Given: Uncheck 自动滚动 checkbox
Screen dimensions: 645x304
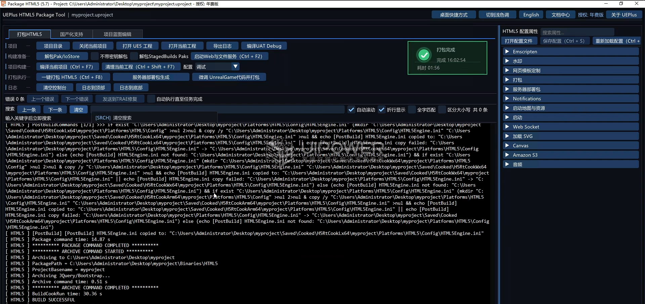Looking at the screenshot, I should (x=351, y=110).
